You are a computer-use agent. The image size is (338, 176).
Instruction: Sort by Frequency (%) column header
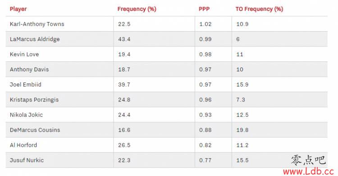coord(137,9)
